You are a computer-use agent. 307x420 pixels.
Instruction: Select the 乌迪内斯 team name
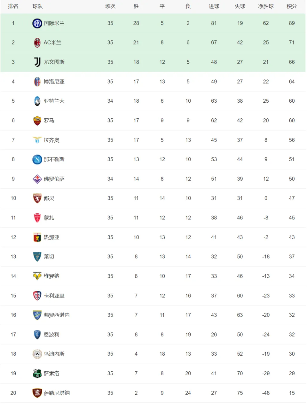point(54,354)
